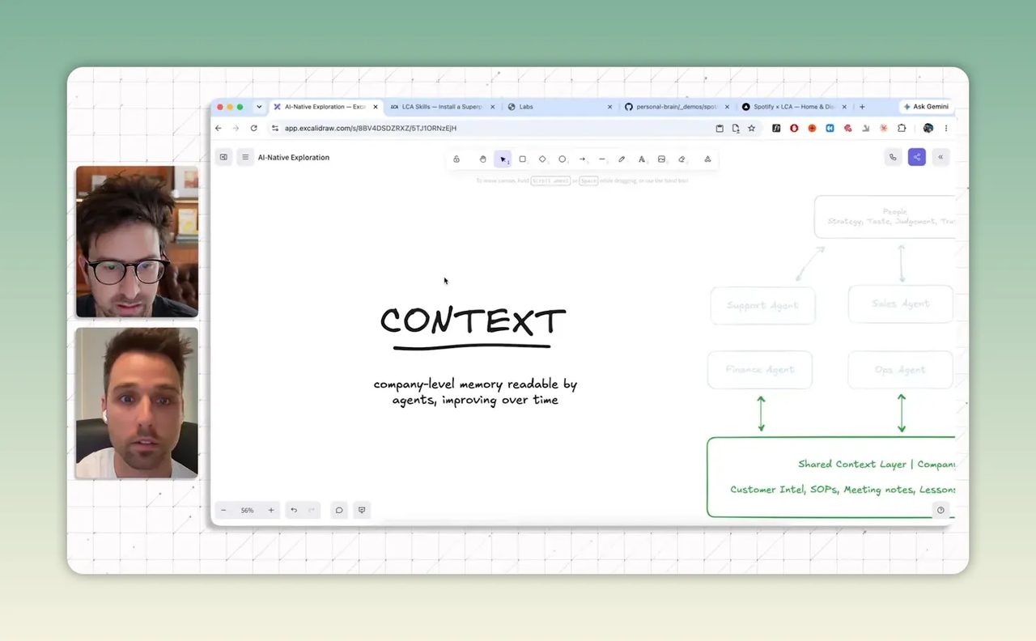This screenshot has height=641, width=1036.
Task: Switch to the Spotify x LCA tab
Action: coord(793,107)
